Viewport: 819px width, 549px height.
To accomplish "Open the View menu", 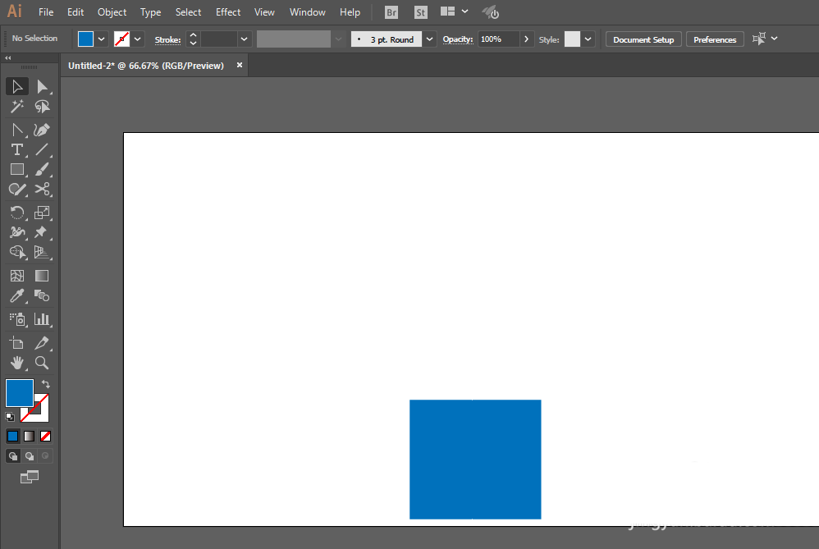I will 264,12.
